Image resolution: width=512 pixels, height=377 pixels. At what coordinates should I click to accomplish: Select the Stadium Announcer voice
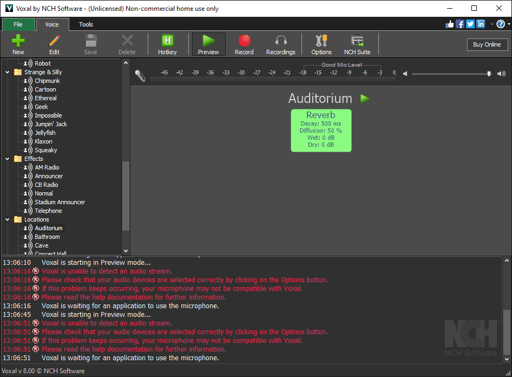click(x=60, y=202)
